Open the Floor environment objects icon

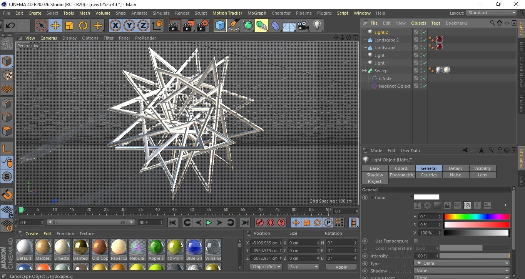pyautogui.click(x=289, y=26)
